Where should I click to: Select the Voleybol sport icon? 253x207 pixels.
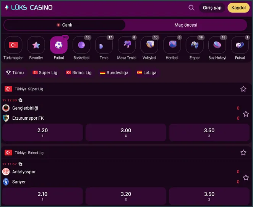tap(149, 45)
